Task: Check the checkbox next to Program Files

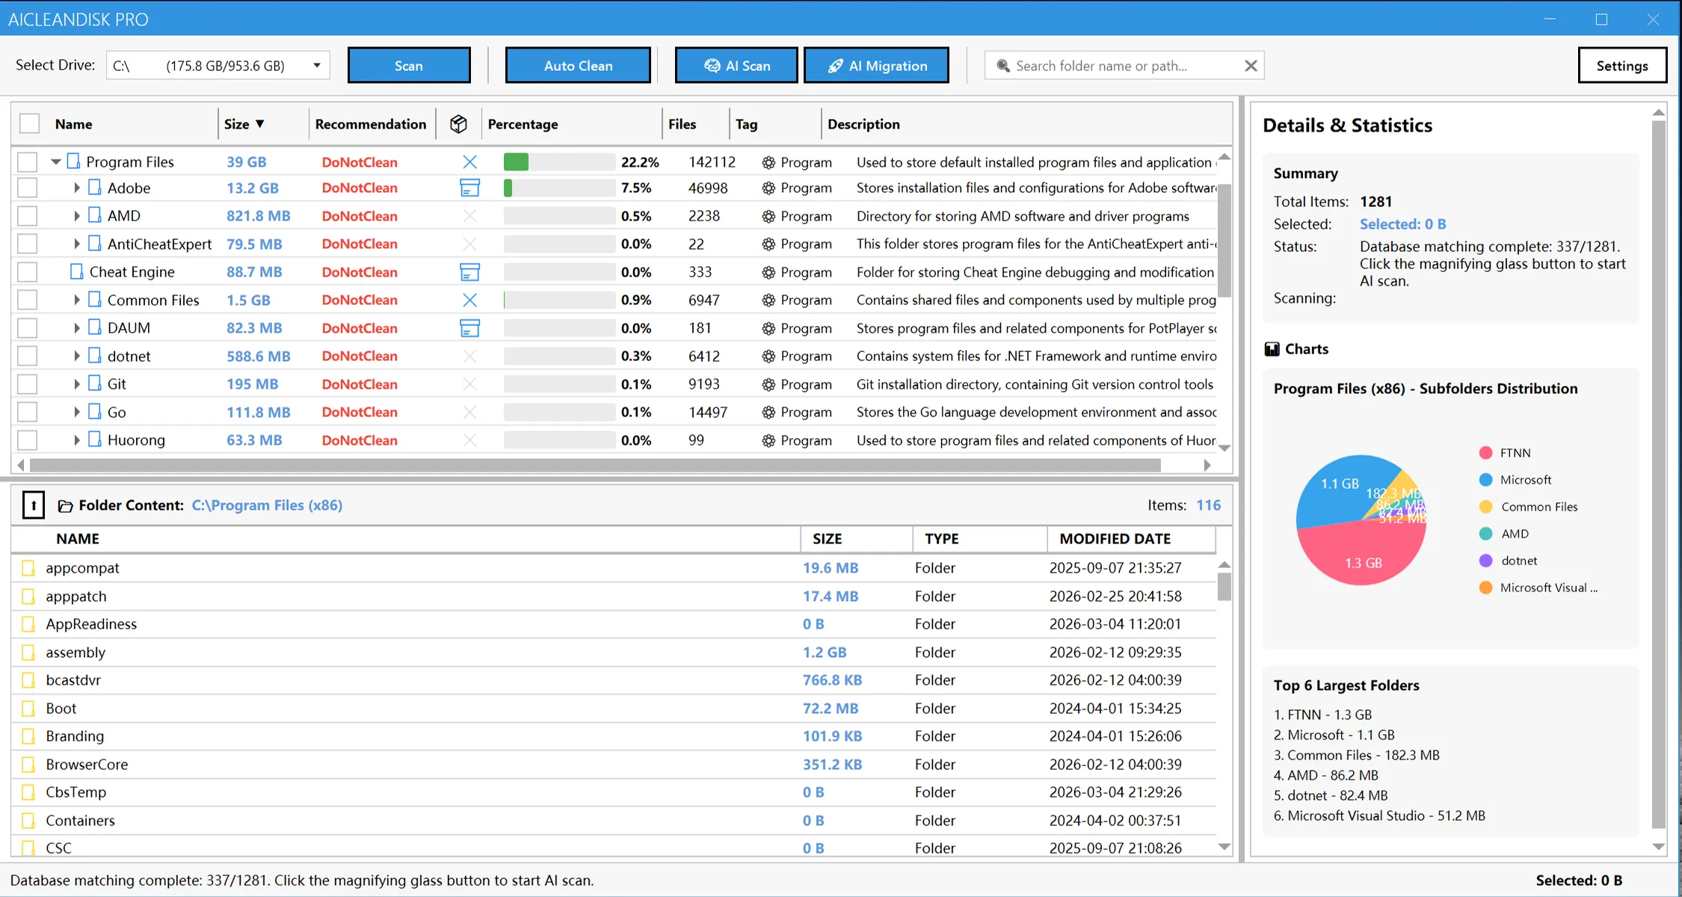Action: click(x=27, y=161)
